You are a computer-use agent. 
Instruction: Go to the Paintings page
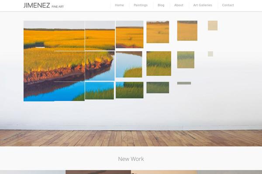point(141,5)
